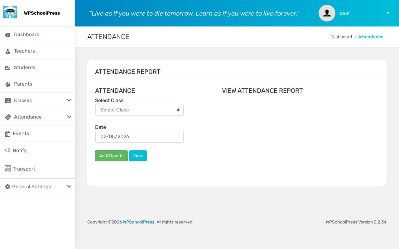This screenshot has width=399, height=249.
Task: Click the Date input field
Action: 139,137
